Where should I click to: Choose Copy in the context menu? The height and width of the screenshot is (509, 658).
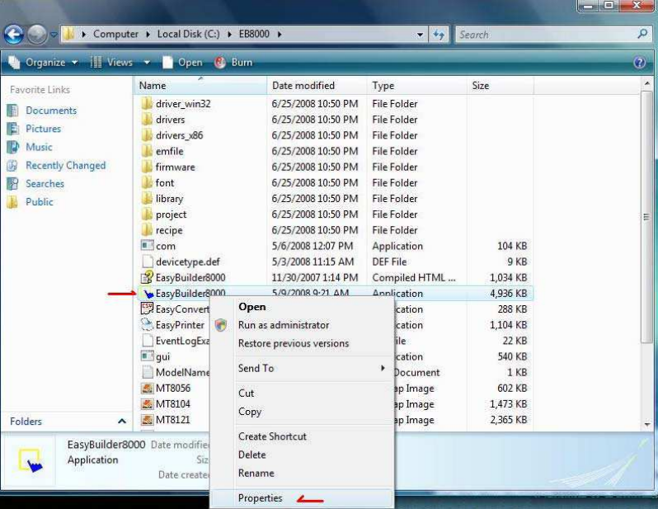pyautogui.click(x=302, y=412)
